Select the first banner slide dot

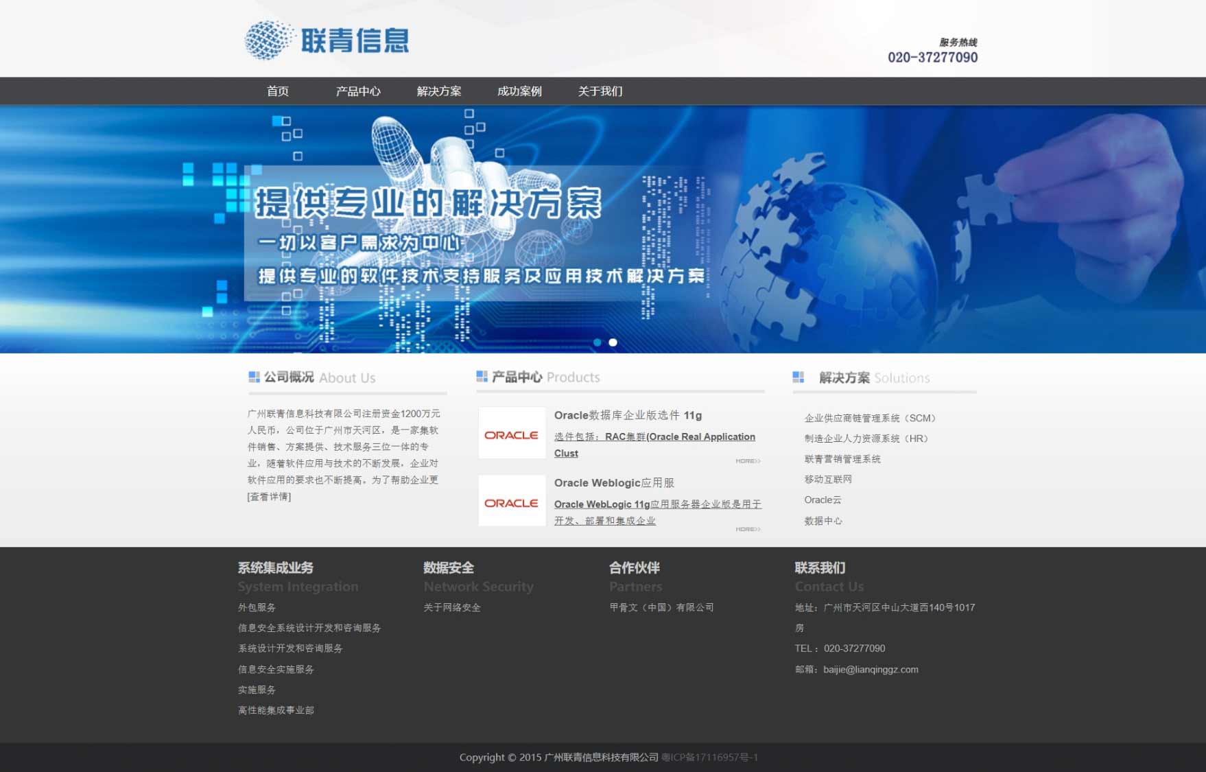[598, 342]
